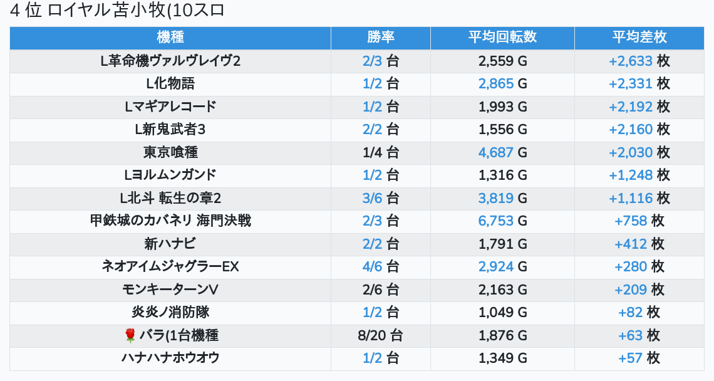This screenshot has width=714, height=381.
Task: Click the 平均回転数 column header
Action: [x=502, y=38]
